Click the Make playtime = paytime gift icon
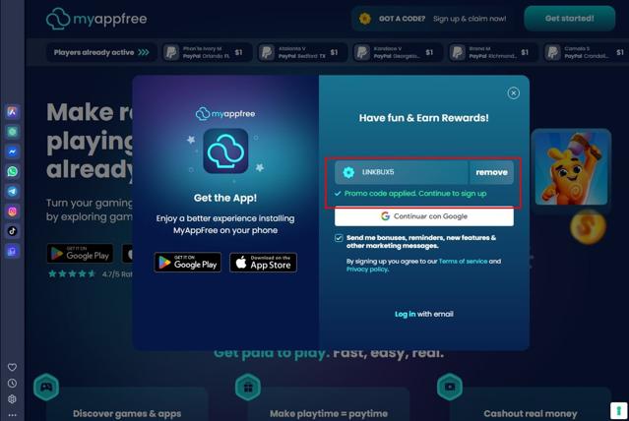Screen dimensions: 629x421 pos(248,387)
